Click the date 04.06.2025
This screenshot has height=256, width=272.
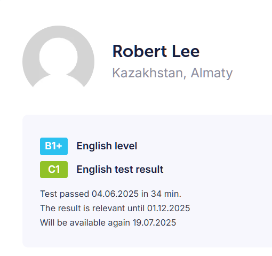pos(115,194)
